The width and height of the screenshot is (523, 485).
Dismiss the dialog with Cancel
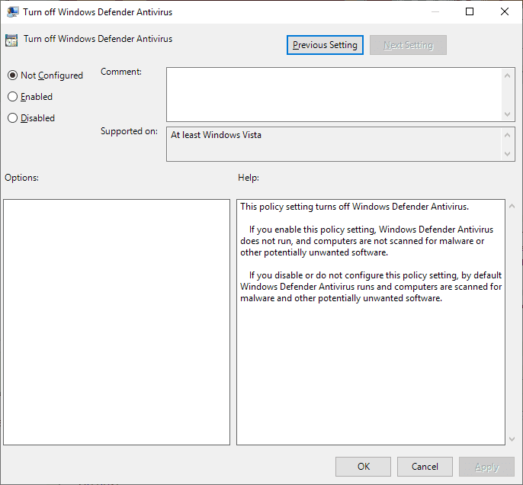pyautogui.click(x=425, y=467)
